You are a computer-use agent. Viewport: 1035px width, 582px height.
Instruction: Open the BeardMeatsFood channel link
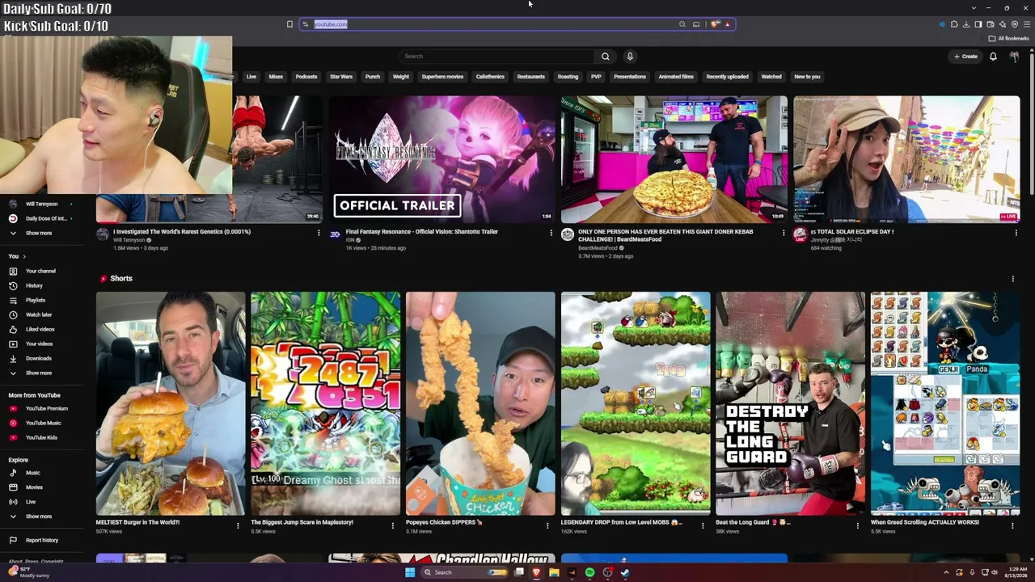598,248
